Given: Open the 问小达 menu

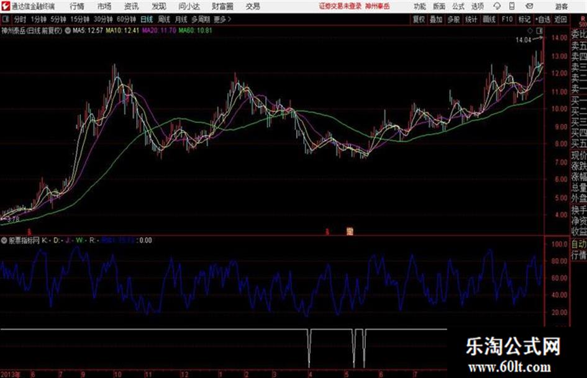Looking at the screenshot, I should (x=189, y=6).
